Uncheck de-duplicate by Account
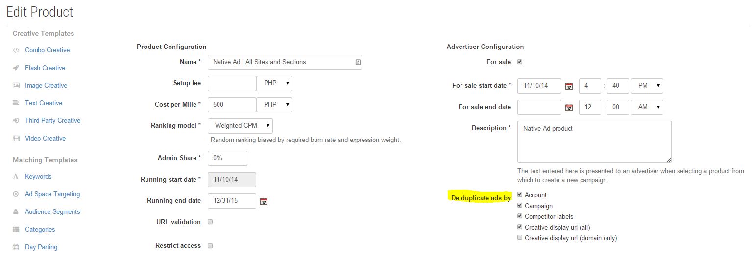752x258 pixels. pyautogui.click(x=520, y=194)
